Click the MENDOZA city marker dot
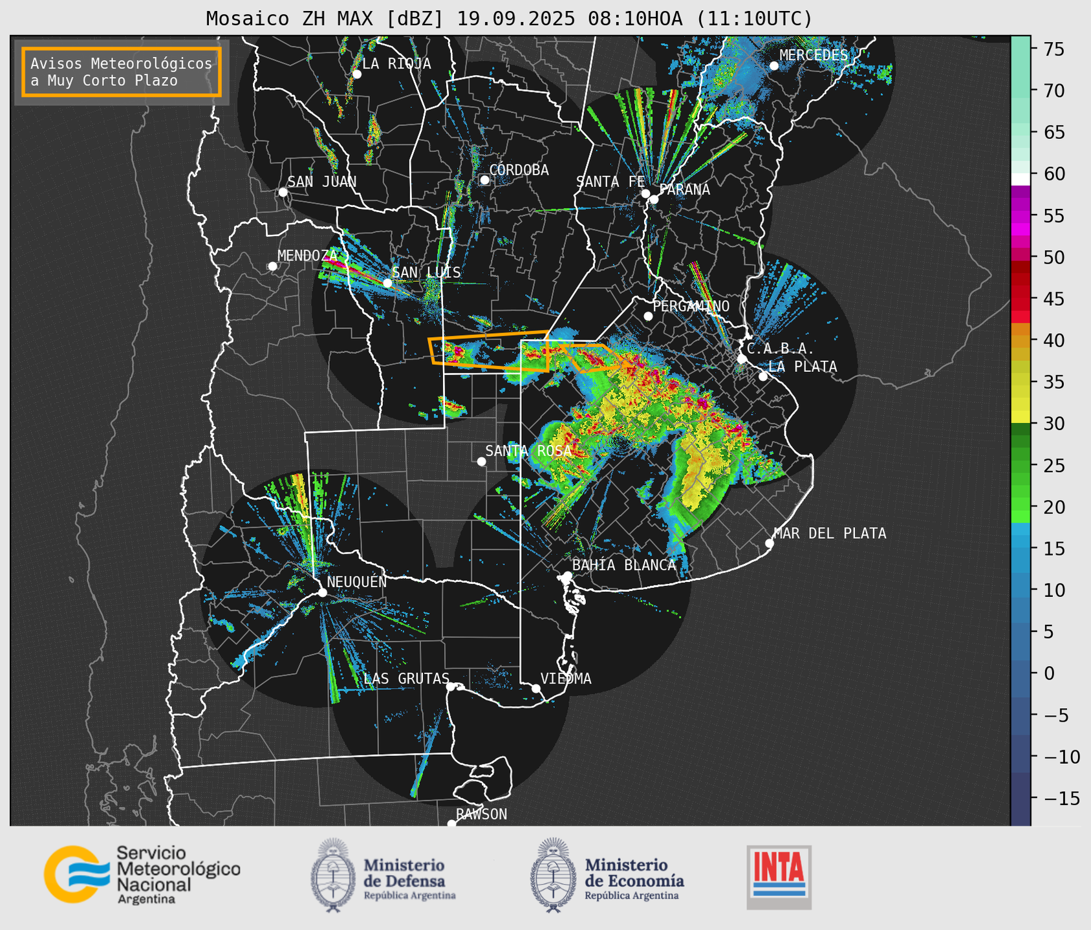Screen dimensions: 1091x930 point(272,266)
